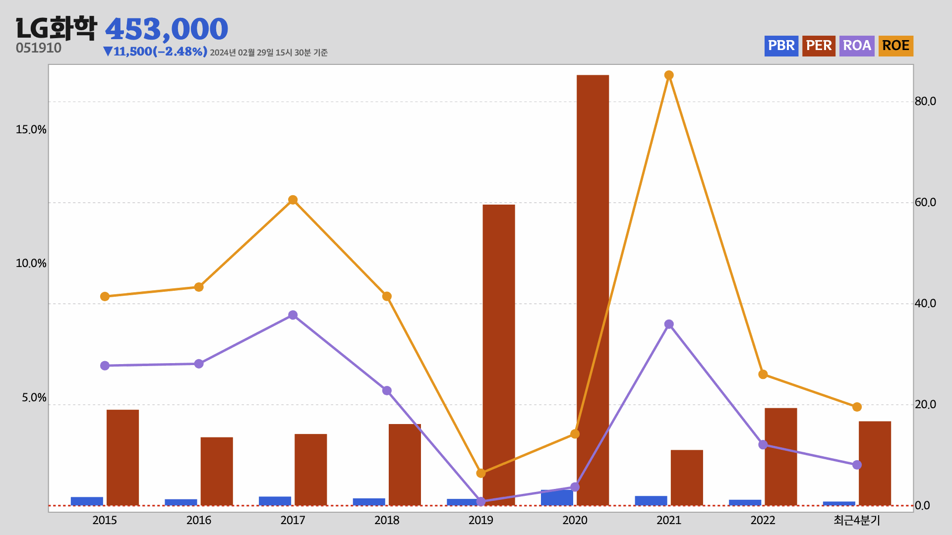Click the 2022 x-axis label

(763, 520)
